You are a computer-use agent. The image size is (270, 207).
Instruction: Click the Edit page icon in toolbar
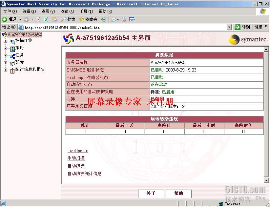point(132,19)
